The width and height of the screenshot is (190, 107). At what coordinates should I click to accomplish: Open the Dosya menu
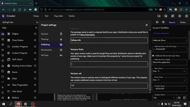[x=36, y=16]
